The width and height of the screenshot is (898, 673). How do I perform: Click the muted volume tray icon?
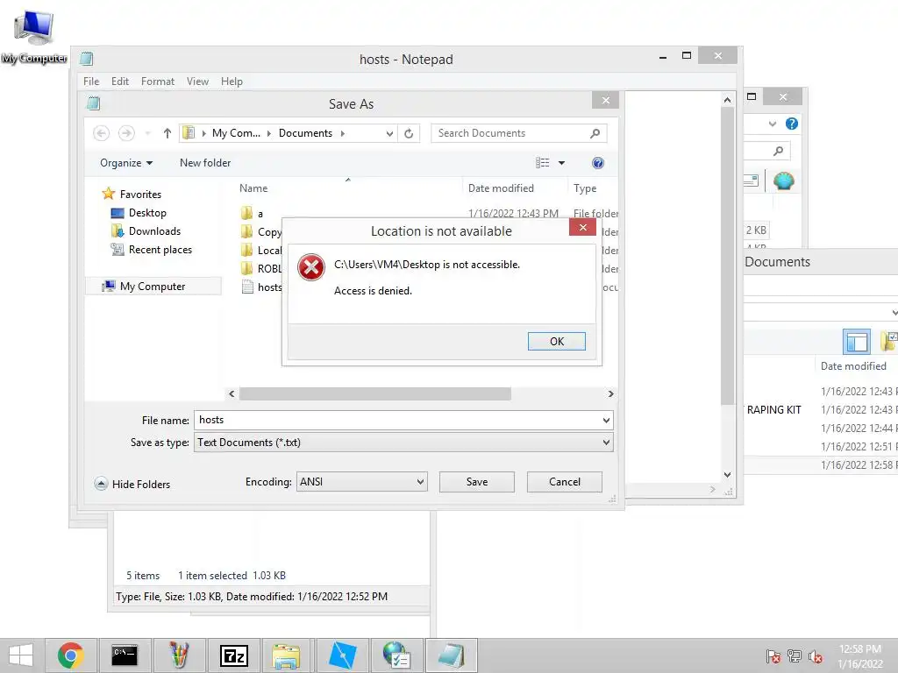click(x=816, y=656)
